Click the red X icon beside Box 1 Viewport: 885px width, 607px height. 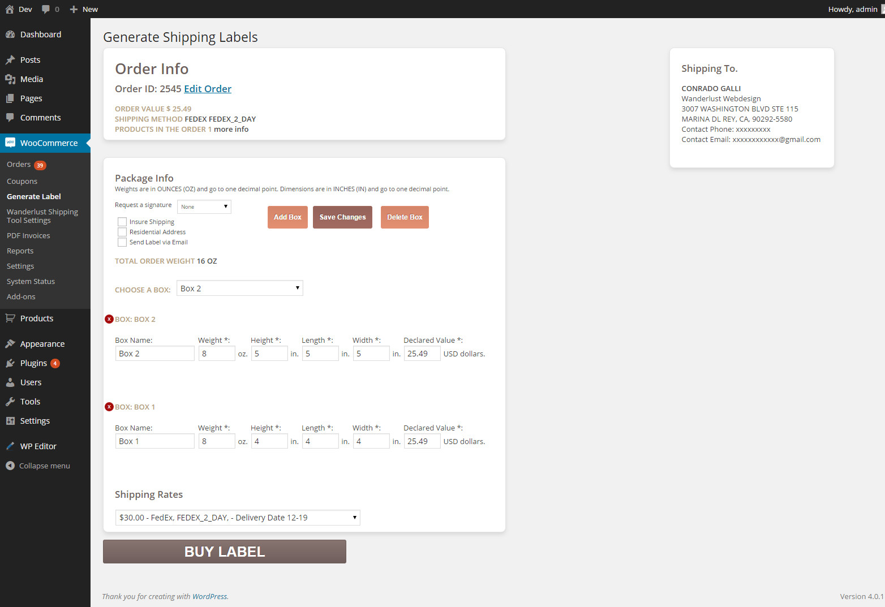tap(109, 407)
